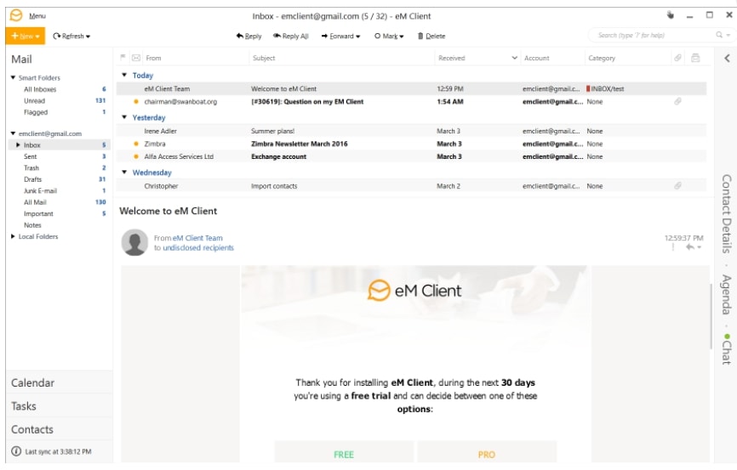737x470 pixels.
Task: Switch to the Contacts section
Action: coord(60,429)
